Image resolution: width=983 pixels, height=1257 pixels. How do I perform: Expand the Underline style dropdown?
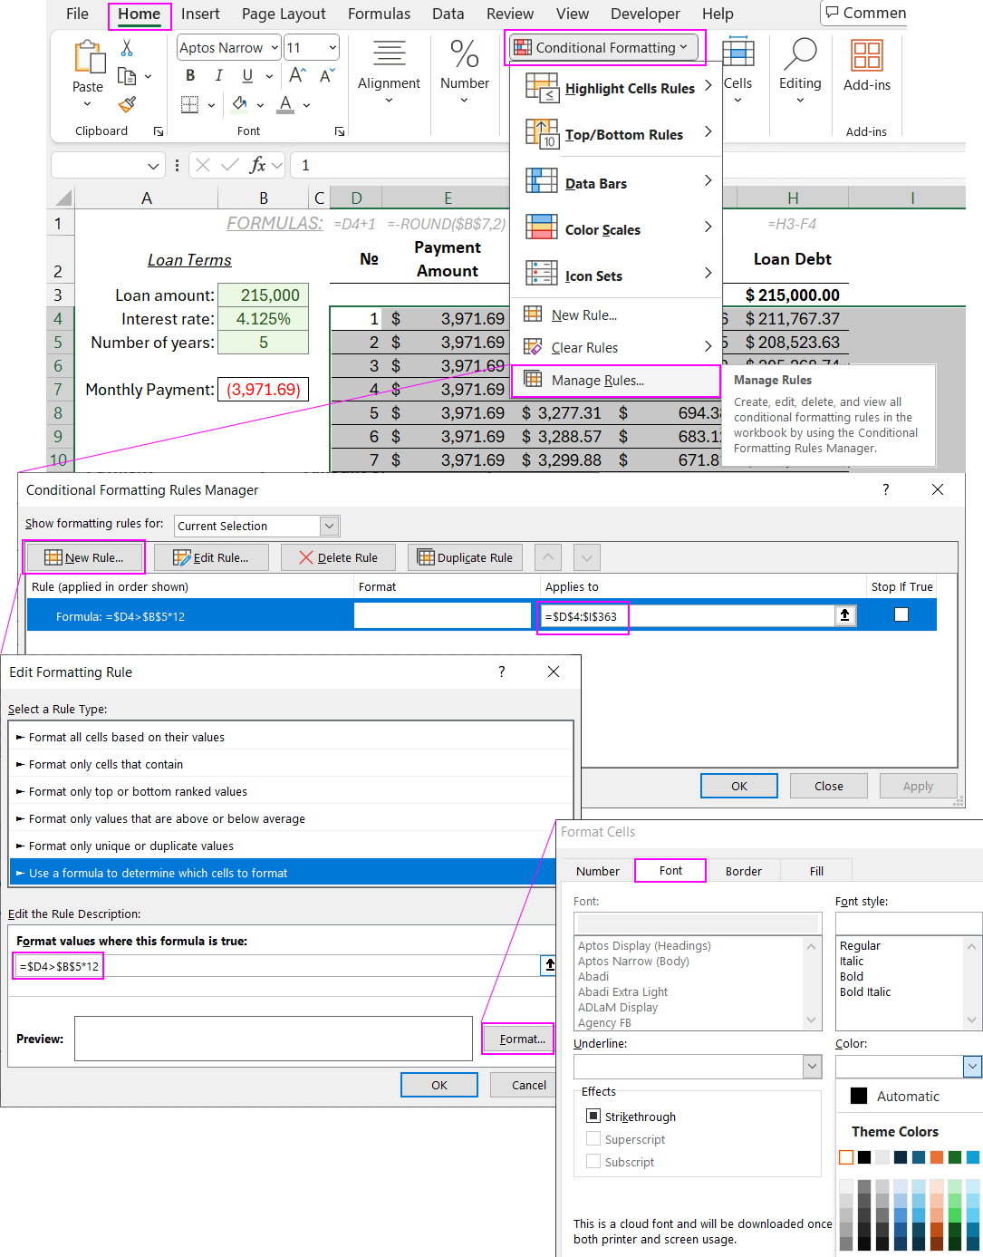(x=812, y=1067)
